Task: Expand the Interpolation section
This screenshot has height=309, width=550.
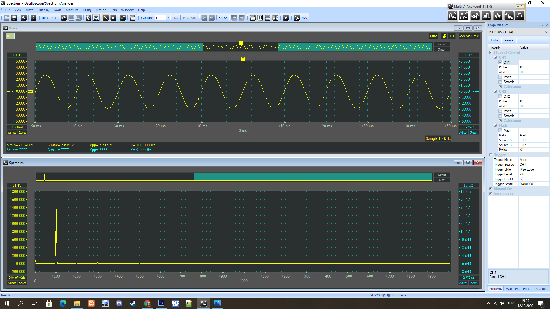Action: (490, 194)
